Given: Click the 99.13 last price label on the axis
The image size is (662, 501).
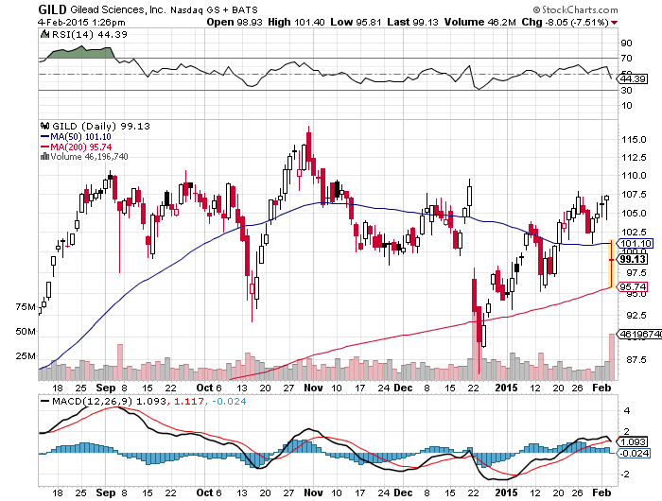Looking at the screenshot, I should coord(633,259).
